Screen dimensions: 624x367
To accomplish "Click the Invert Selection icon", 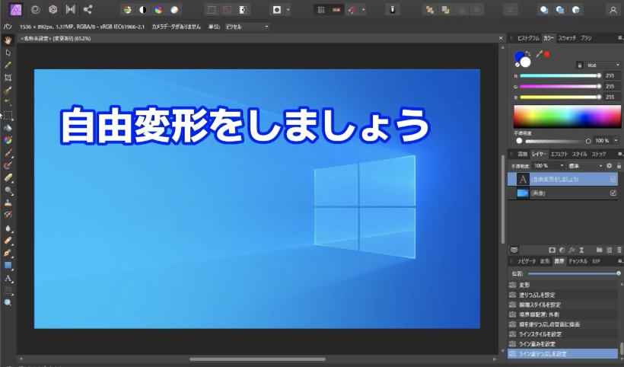I will (243, 10).
